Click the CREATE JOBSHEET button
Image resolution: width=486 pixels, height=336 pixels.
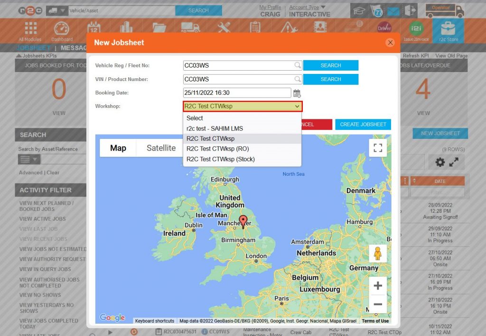tap(363, 124)
